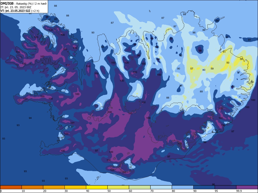This screenshot has width=258, height=193.
Task: Click the '51' humidity value on the map
Action: (224, 52)
